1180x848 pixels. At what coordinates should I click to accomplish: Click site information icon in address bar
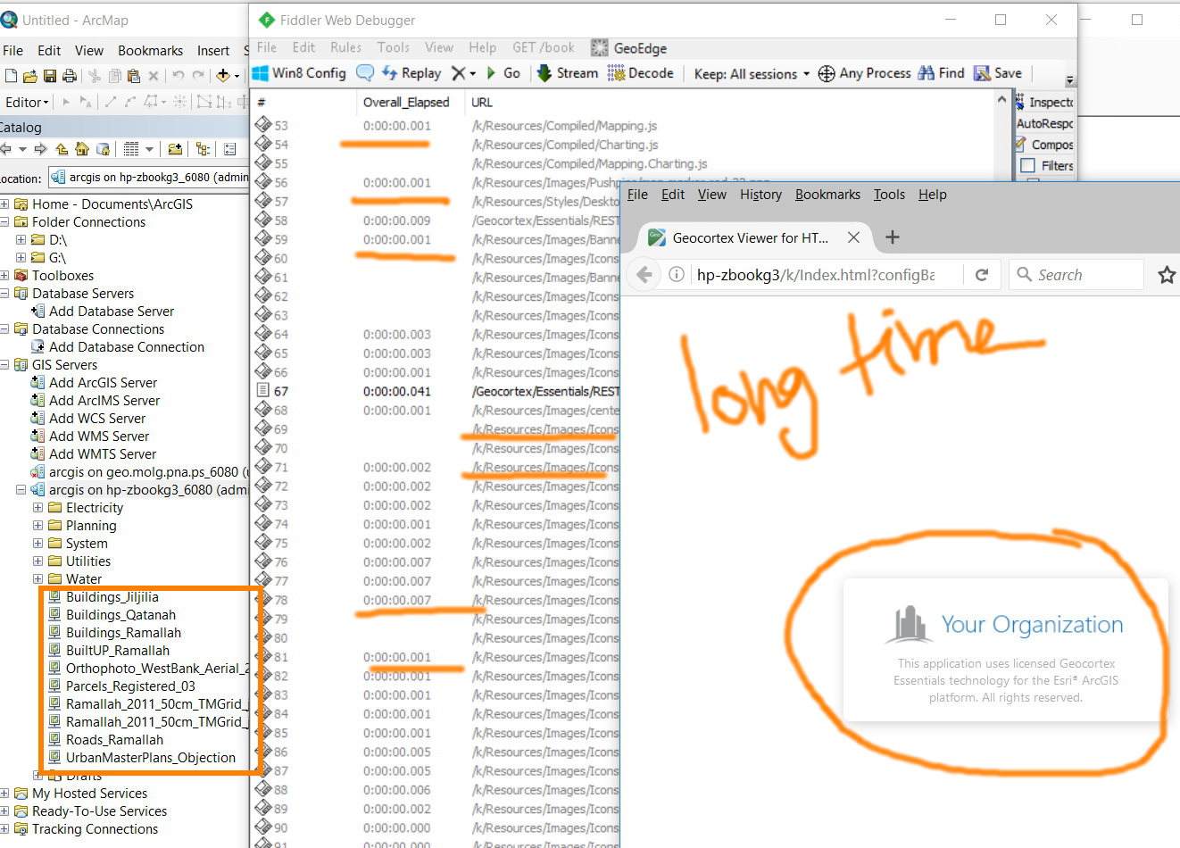click(x=677, y=275)
